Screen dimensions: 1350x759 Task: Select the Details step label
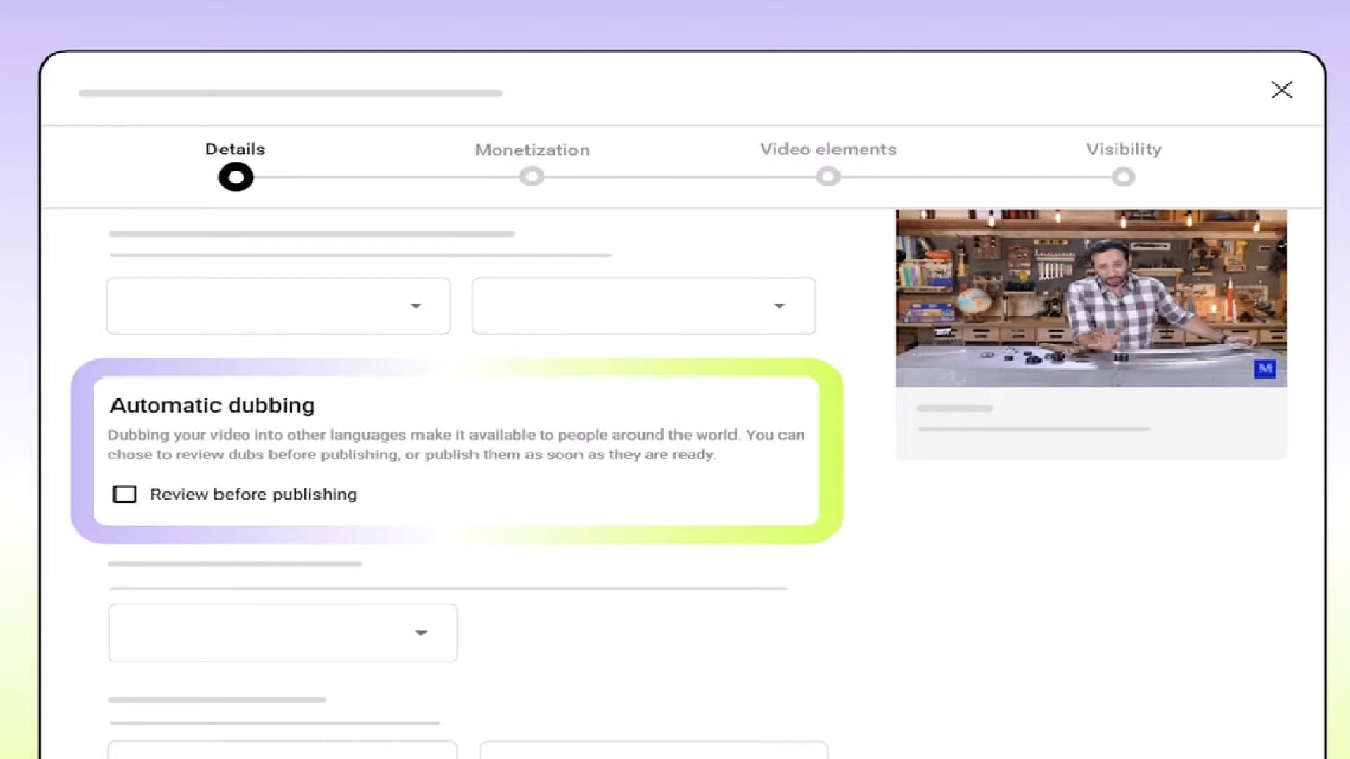tap(235, 149)
